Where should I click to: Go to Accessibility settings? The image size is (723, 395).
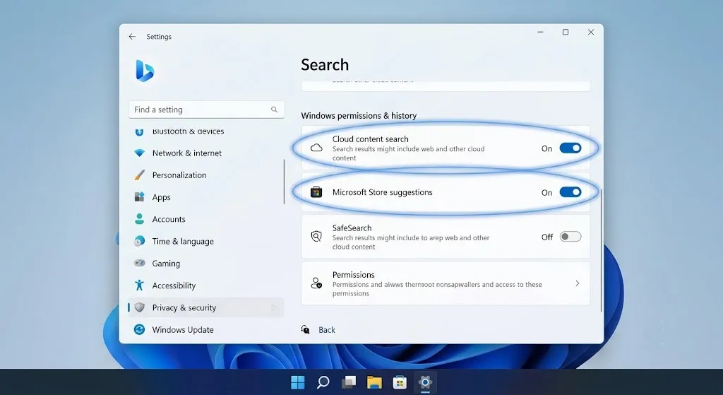pos(206,285)
